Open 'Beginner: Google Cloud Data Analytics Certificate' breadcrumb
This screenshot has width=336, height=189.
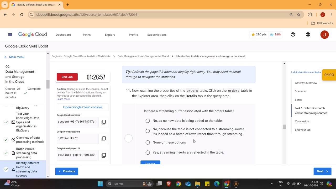pyautogui.click(x=81, y=56)
